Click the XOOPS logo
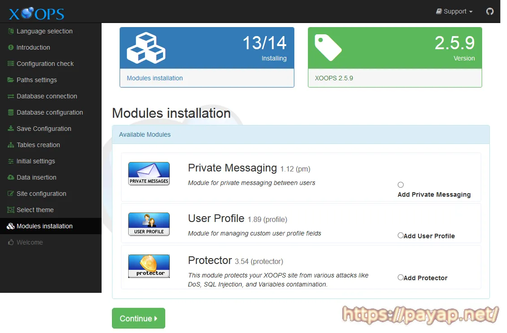The image size is (507, 333). click(x=36, y=13)
